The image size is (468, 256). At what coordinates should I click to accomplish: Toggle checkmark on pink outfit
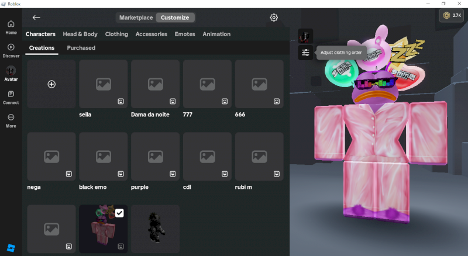click(119, 213)
